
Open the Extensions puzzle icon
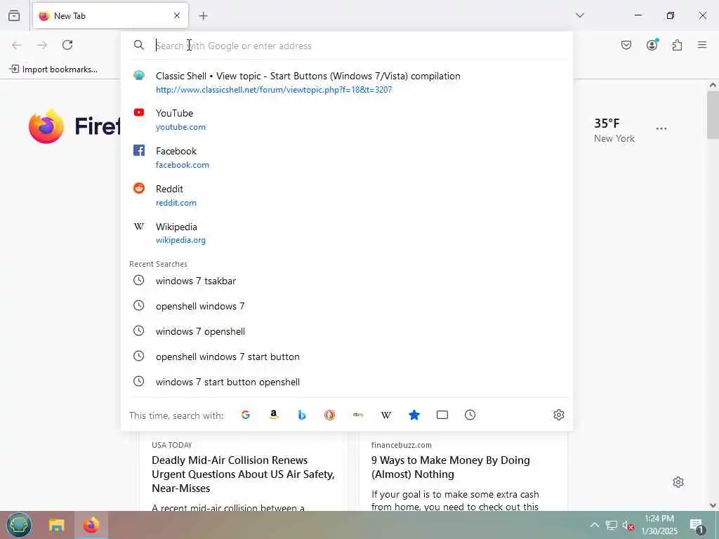[x=678, y=45]
